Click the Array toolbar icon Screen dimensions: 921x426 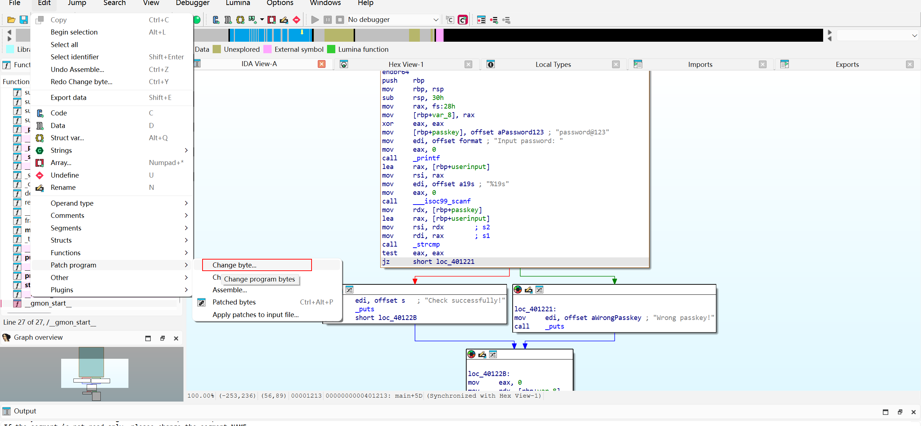coord(272,20)
